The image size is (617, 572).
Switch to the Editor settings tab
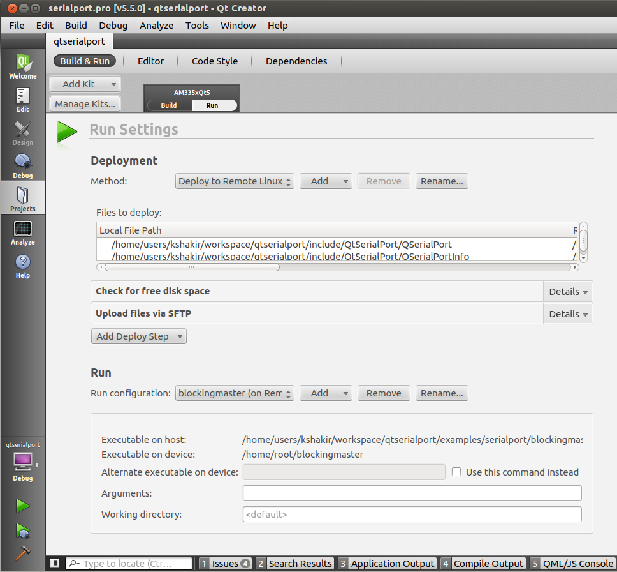150,61
